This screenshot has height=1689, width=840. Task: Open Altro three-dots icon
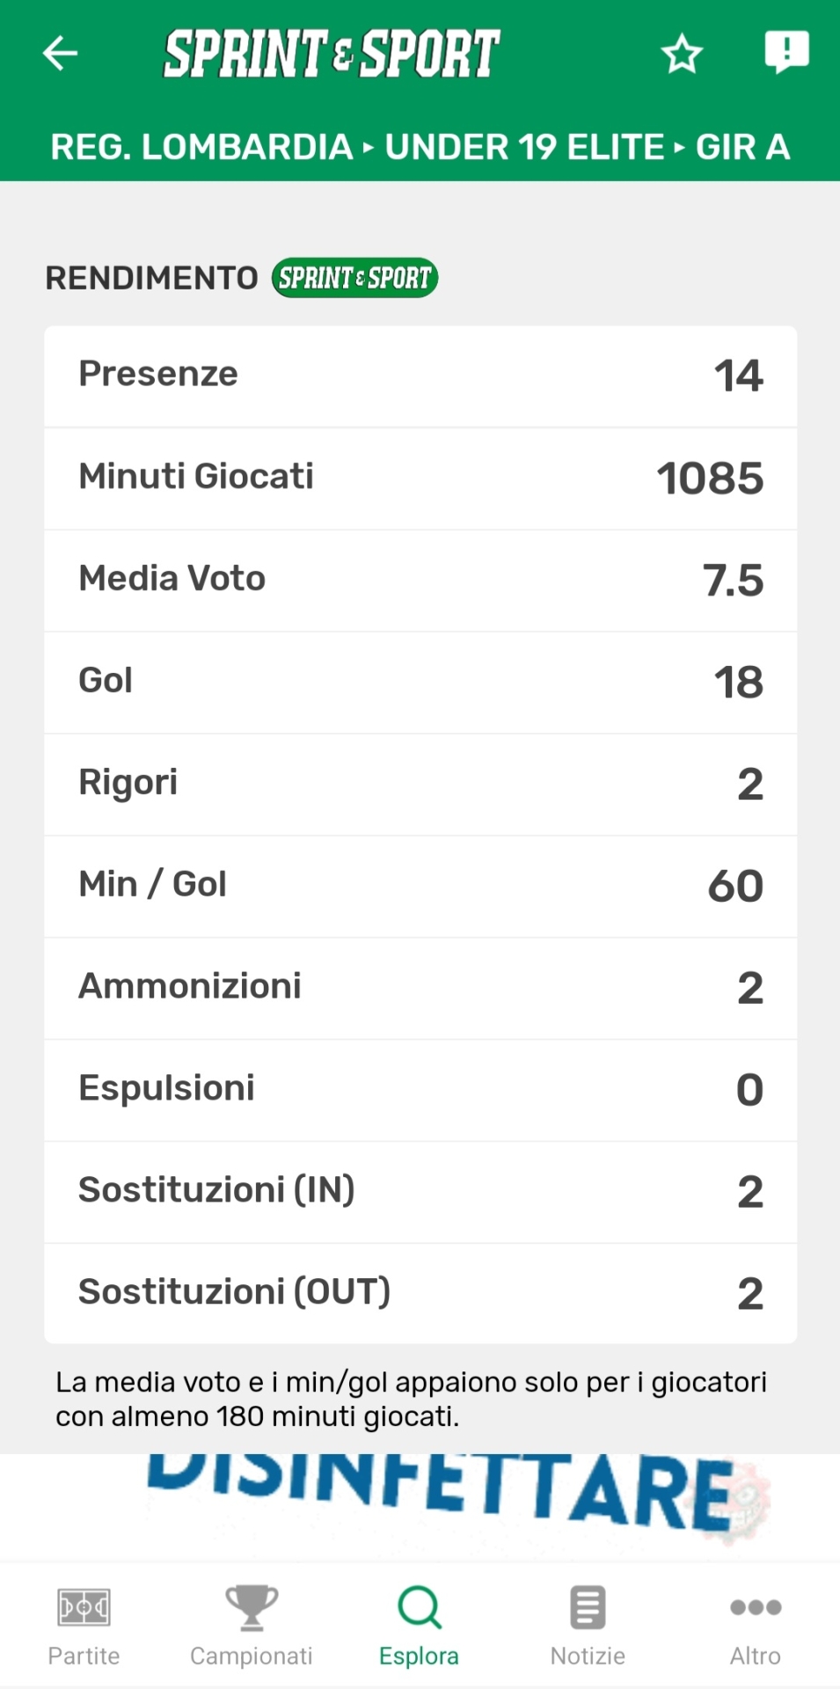pyautogui.click(x=756, y=1608)
